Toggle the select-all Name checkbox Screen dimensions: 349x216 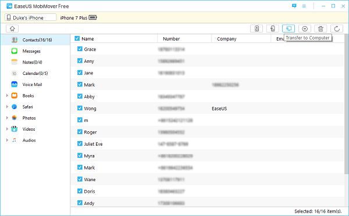77,38
